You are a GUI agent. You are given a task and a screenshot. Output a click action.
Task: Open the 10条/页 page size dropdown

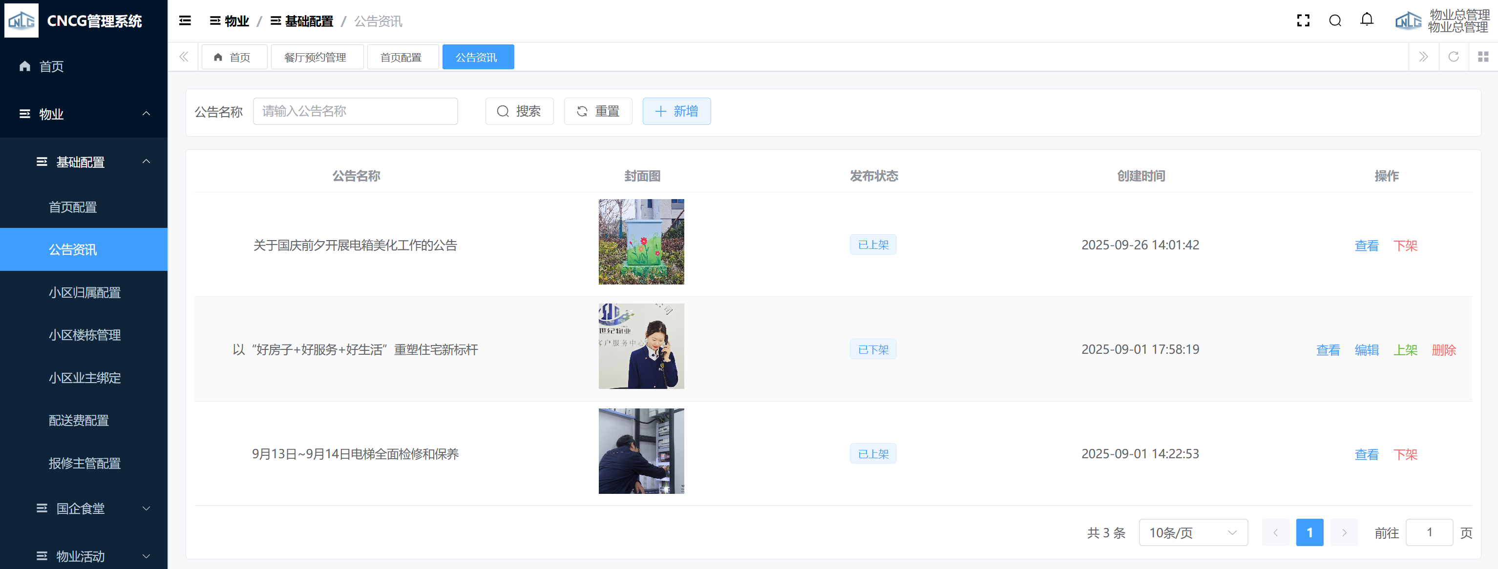(x=1193, y=532)
